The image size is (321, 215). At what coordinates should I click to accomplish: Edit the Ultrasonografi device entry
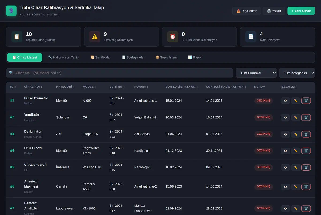pyautogui.click(x=296, y=168)
